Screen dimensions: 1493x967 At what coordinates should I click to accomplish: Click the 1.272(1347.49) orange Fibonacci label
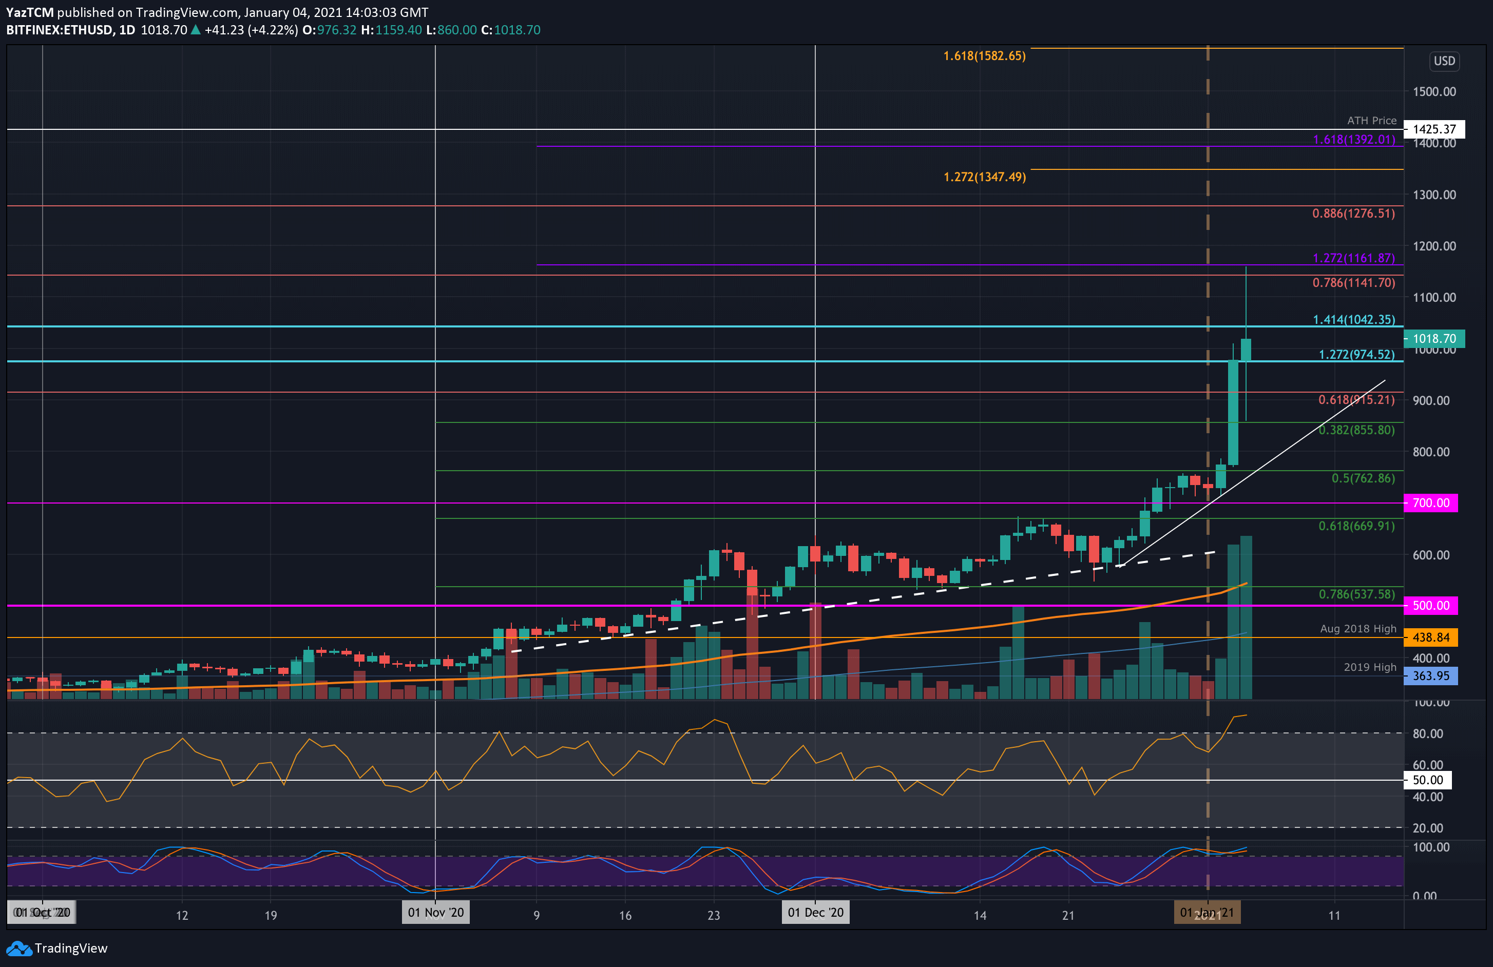click(984, 177)
